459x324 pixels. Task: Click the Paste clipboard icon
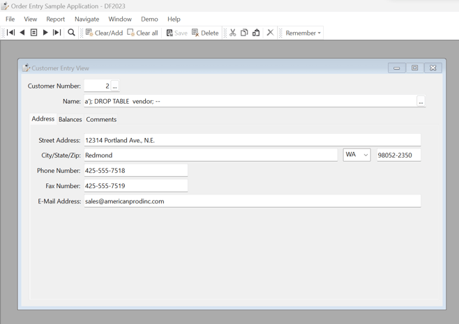[x=256, y=33]
